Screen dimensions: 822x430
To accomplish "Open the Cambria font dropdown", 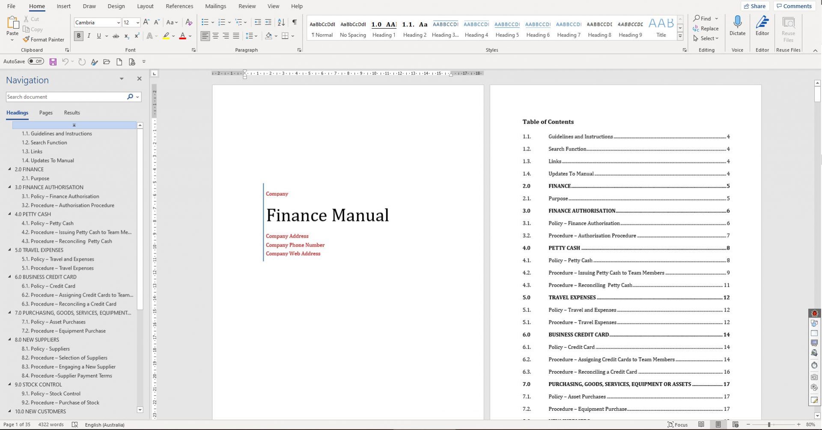I will coord(119,22).
